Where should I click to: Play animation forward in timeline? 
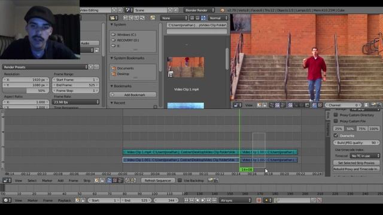[203, 201]
